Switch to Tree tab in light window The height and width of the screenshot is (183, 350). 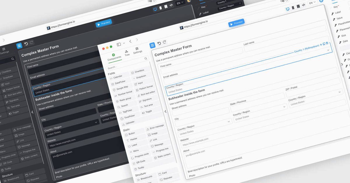pyautogui.click(x=127, y=53)
